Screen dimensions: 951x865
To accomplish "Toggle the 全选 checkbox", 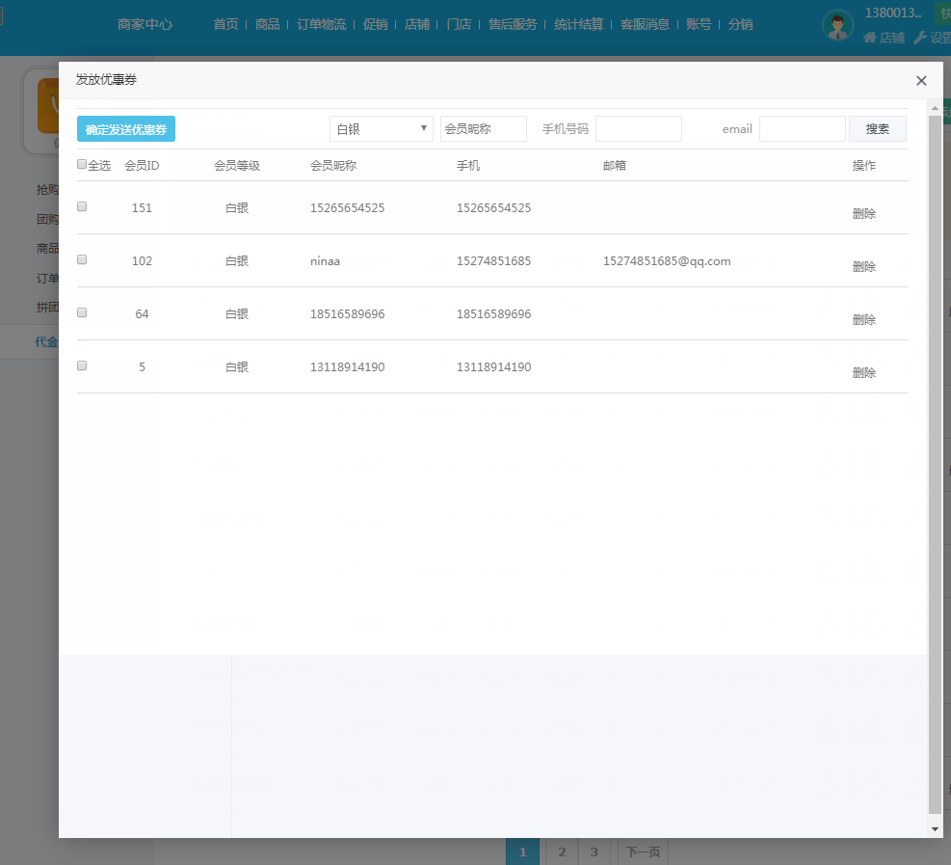I will [x=82, y=165].
